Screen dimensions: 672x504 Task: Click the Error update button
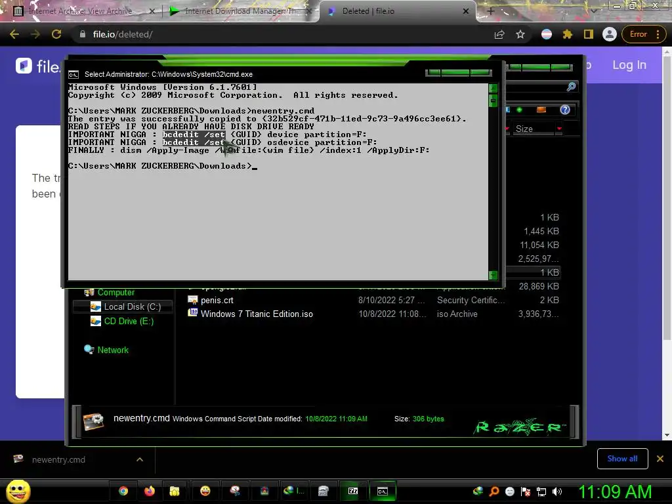click(x=643, y=34)
